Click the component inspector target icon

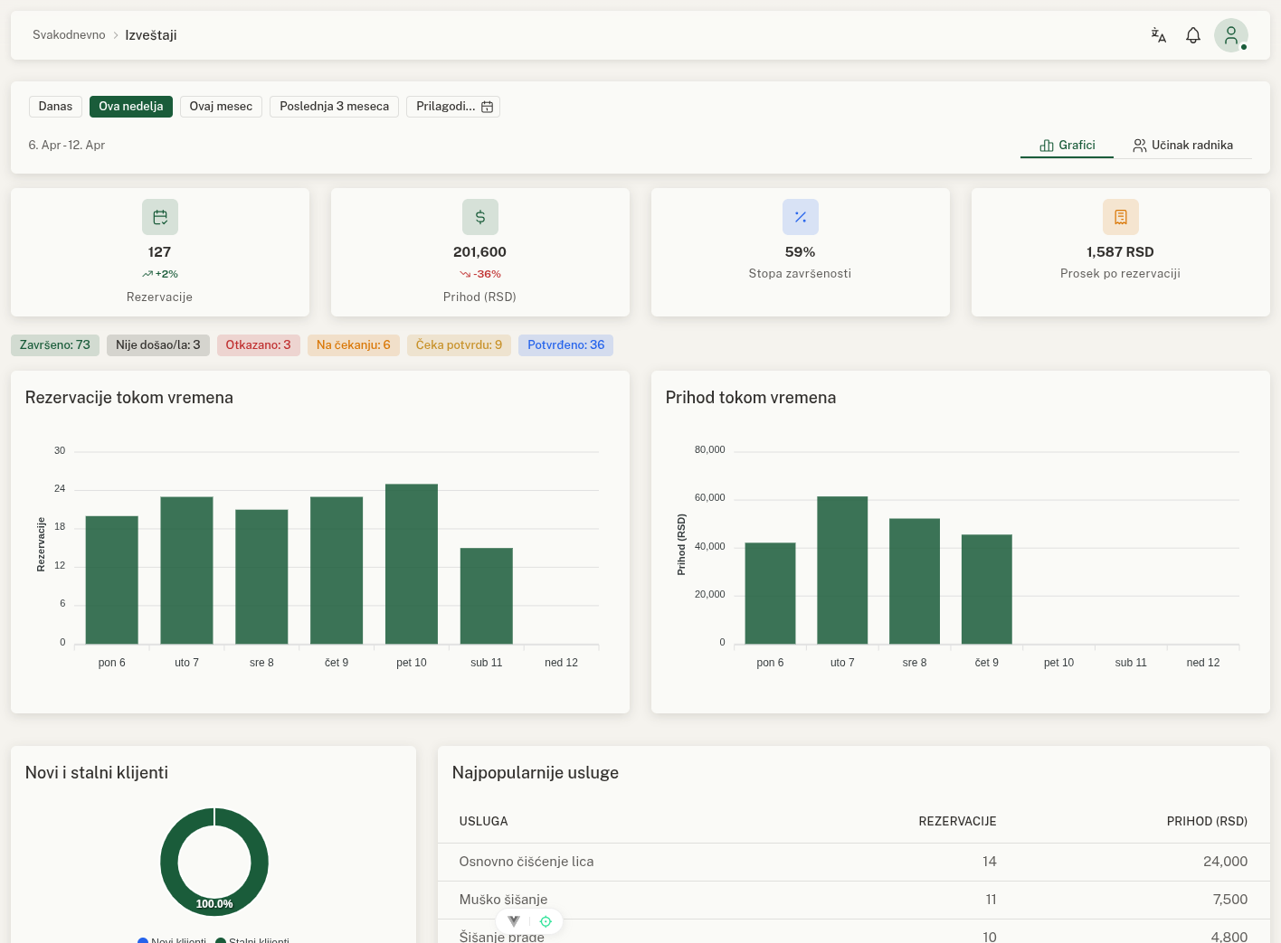(x=546, y=921)
